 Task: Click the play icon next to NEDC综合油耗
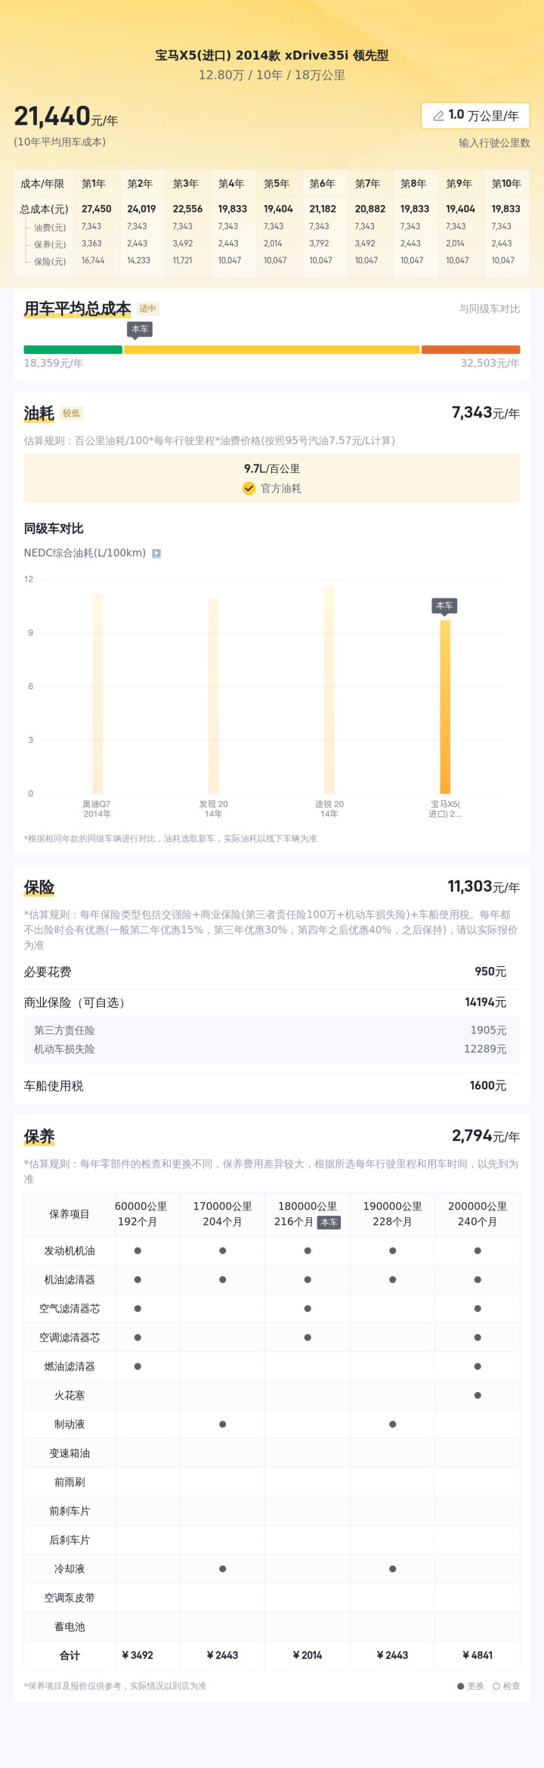(156, 553)
